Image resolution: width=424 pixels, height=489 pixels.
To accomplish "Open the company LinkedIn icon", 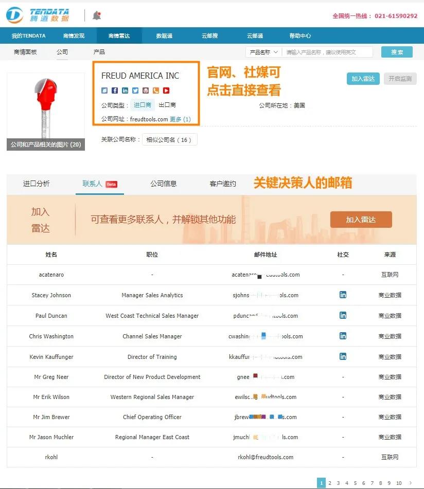I will [125, 90].
